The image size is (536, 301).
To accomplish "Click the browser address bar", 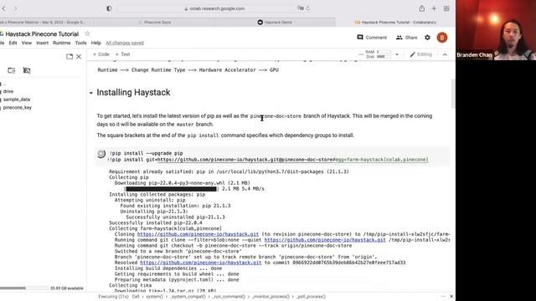I will (x=214, y=8).
